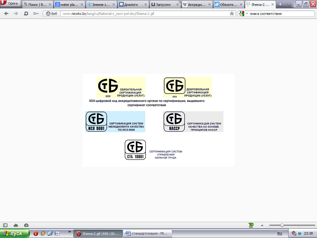Close the water pla... tab
Viewport: 317px width, 238px height.
tap(82, 4)
